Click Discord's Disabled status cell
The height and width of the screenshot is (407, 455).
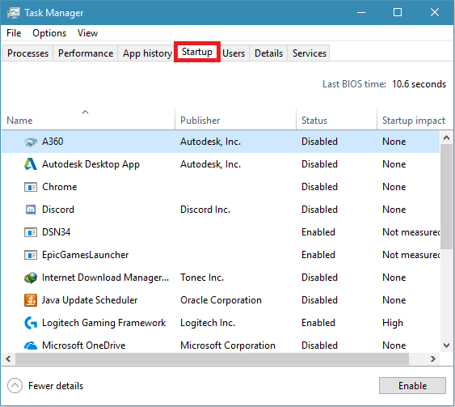click(x=319, y=210)
